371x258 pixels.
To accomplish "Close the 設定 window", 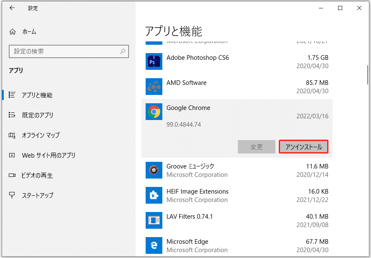I will (359, 8).
